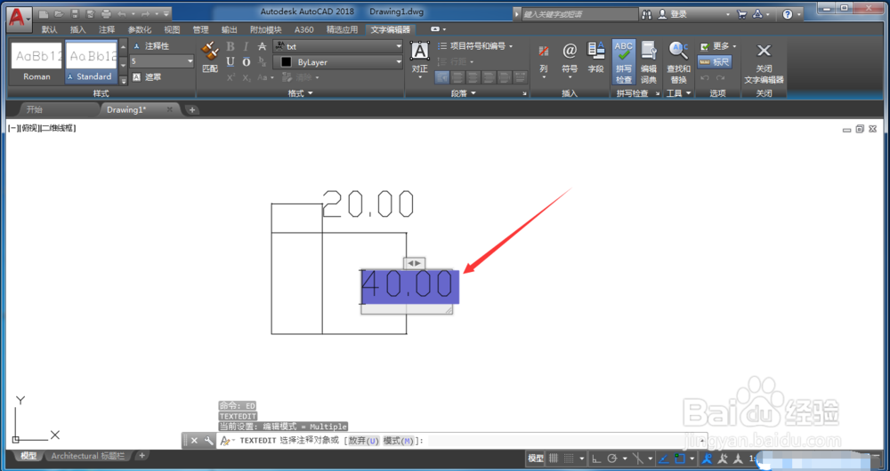This screenshot has height=471, width=890.
Task: Click the command line input field
Action: coord(562,441)
